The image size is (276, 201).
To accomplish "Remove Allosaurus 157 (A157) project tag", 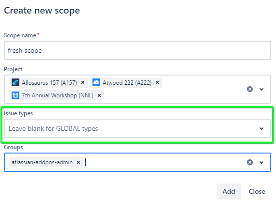I will (83, 82).
